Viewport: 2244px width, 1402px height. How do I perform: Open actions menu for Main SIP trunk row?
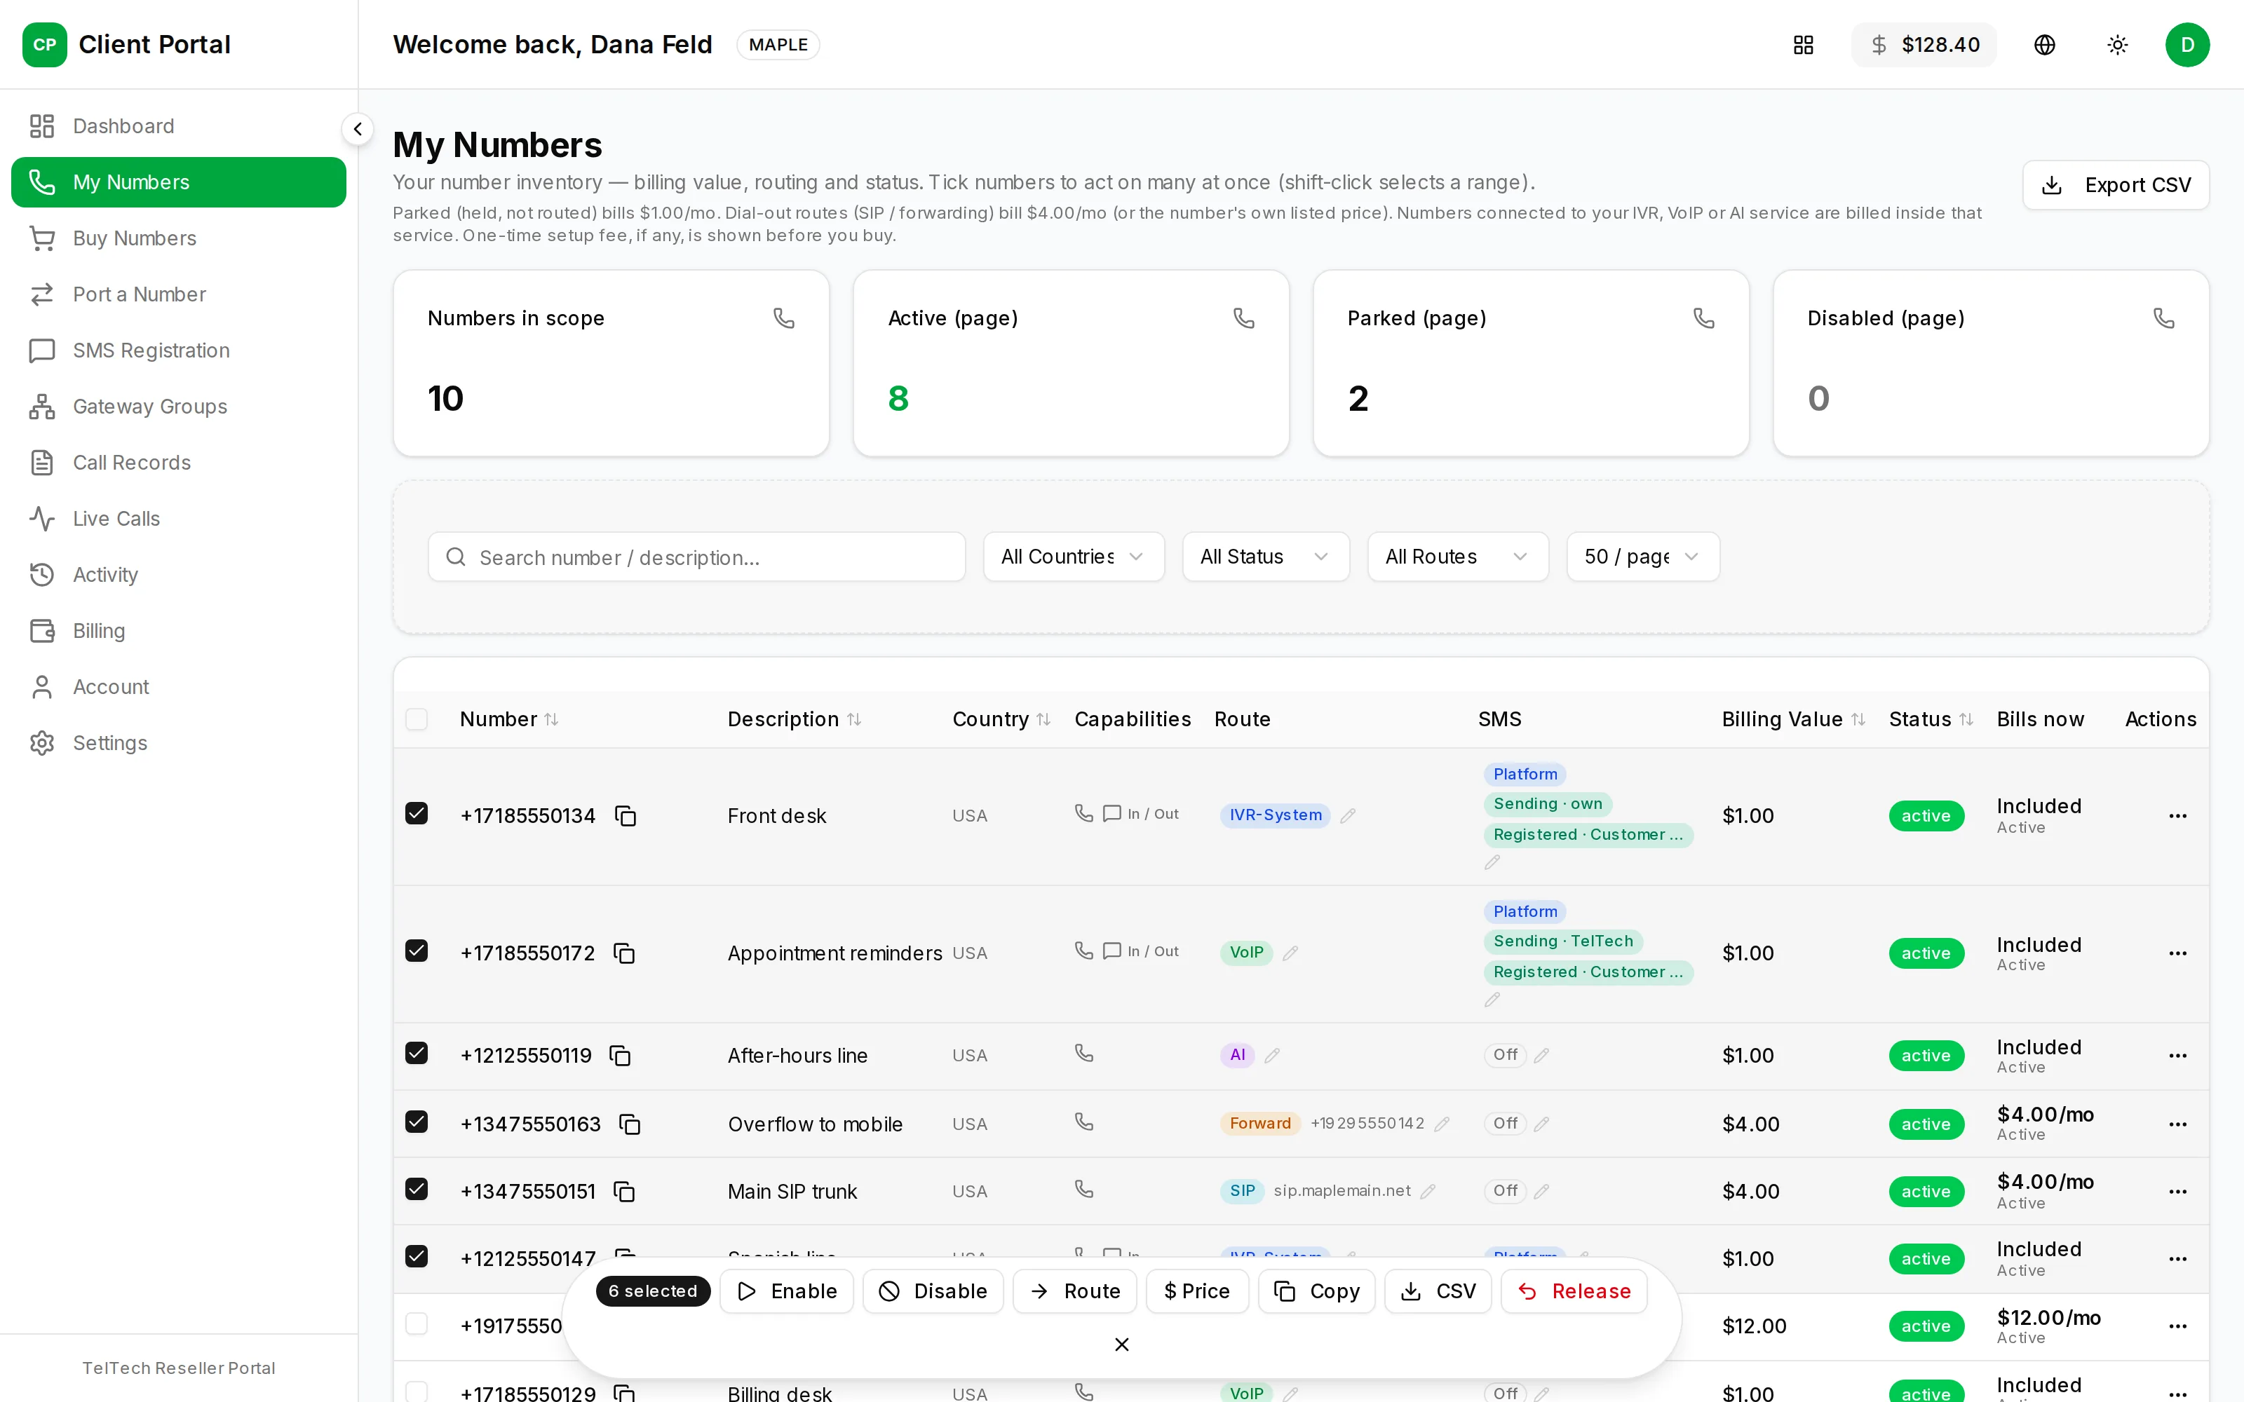2178,1192
